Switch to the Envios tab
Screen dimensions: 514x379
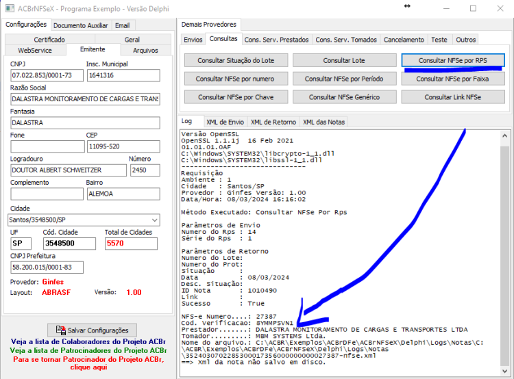coord(193,40)
